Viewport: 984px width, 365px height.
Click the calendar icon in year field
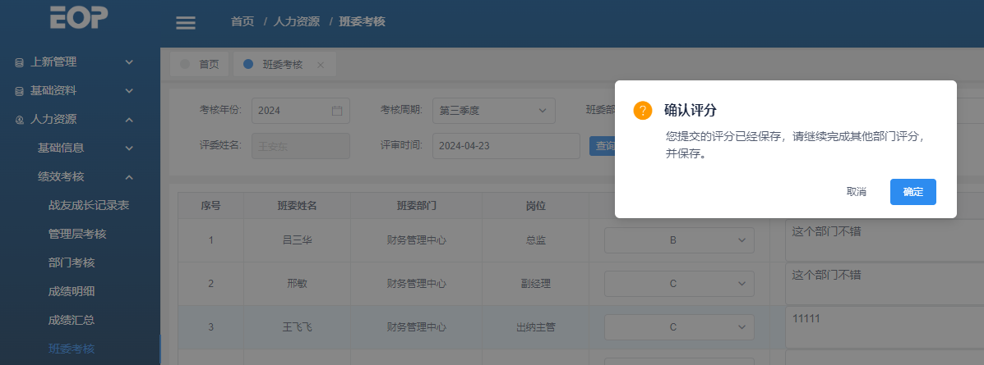coord(337,111)
